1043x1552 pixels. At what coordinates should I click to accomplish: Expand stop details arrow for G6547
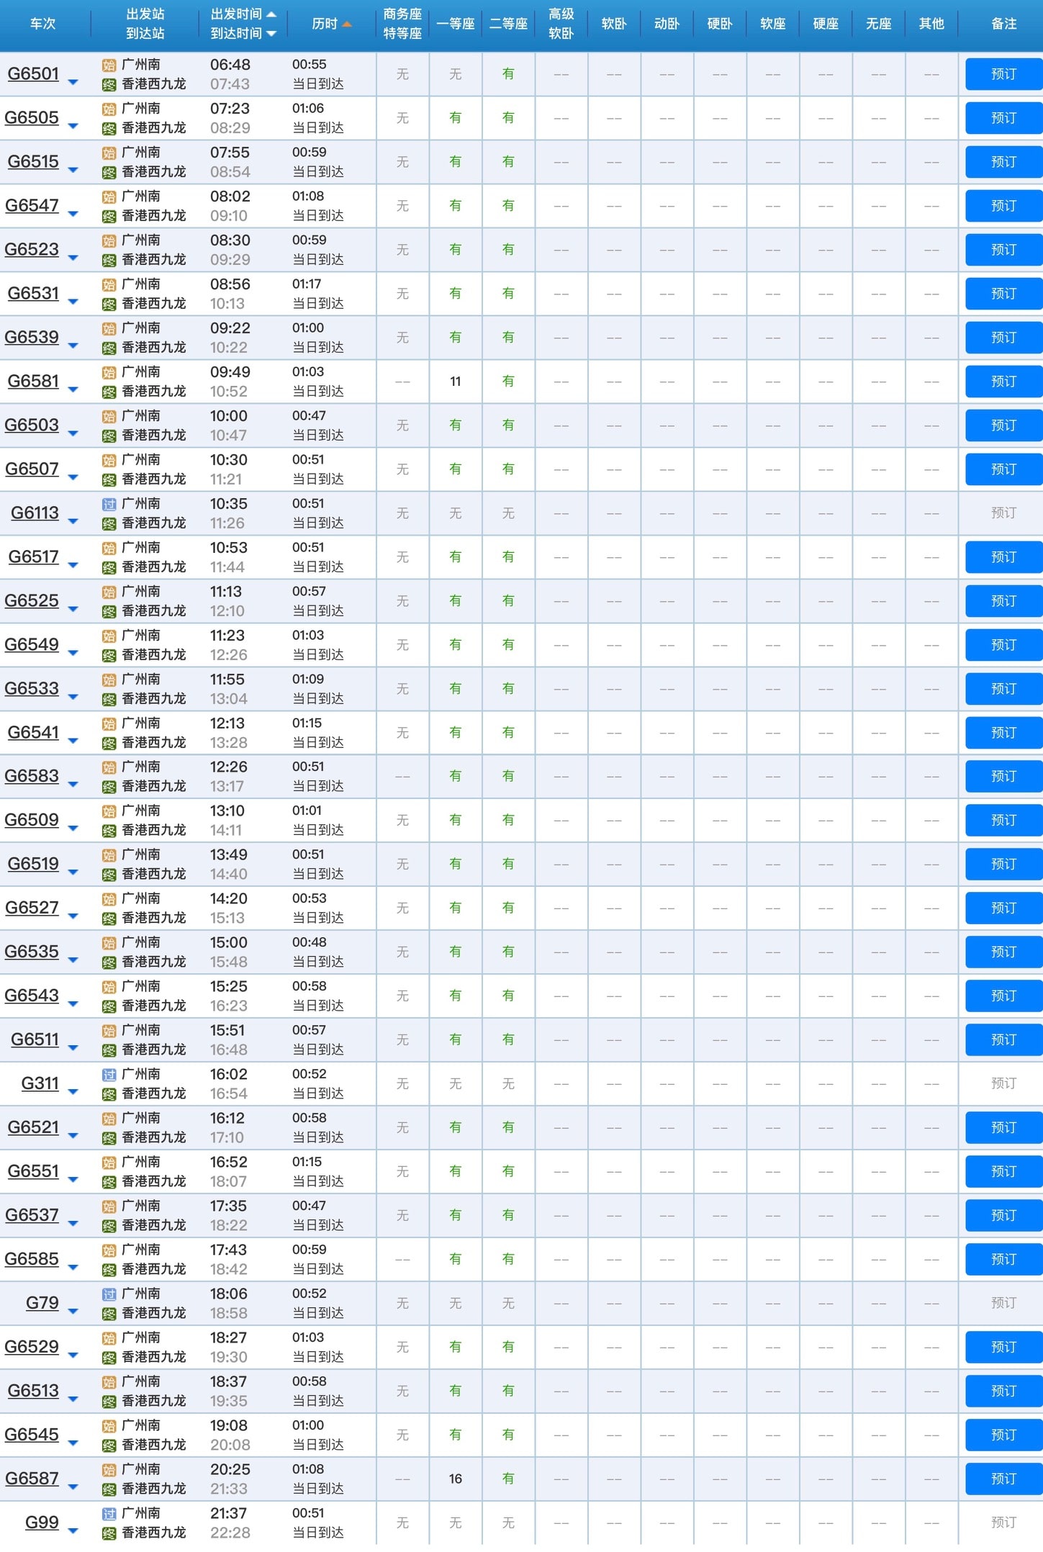point(73,215)
